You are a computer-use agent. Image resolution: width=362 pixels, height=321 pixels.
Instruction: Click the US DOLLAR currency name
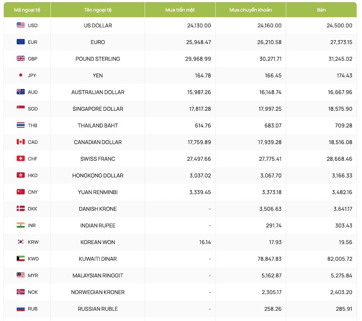(98, 26)
